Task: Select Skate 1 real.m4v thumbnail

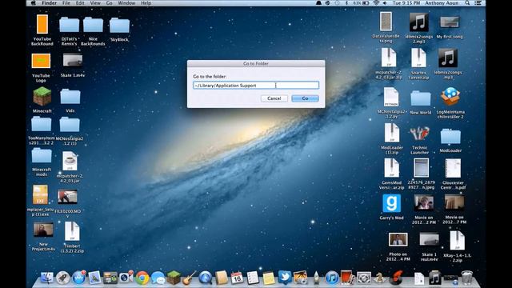Action: click(429, 239)
